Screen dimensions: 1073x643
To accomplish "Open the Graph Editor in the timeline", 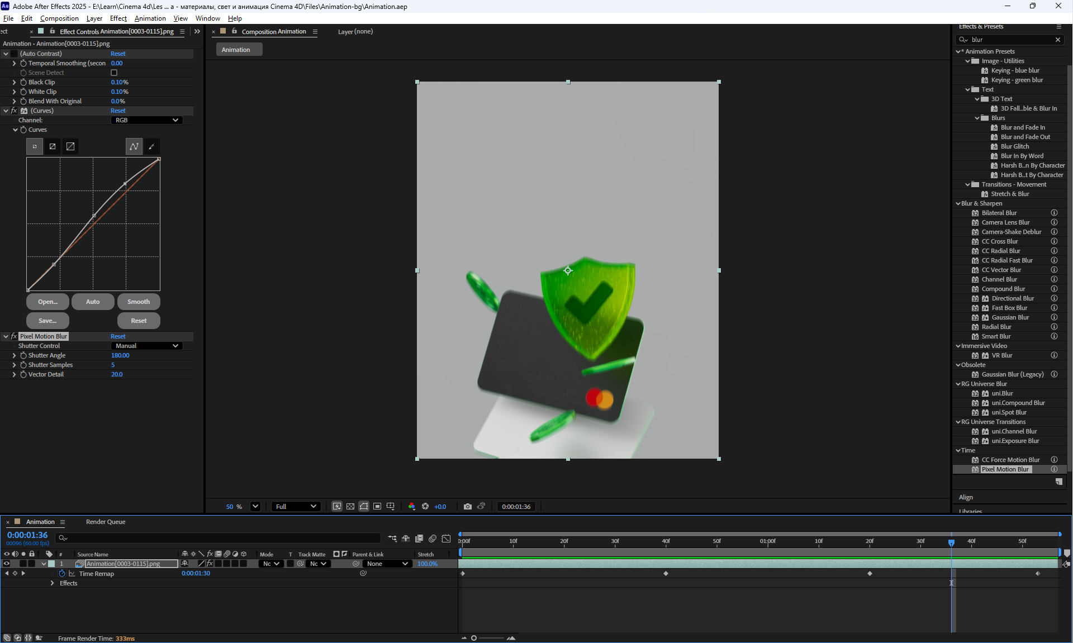I will tap(446, 539).
